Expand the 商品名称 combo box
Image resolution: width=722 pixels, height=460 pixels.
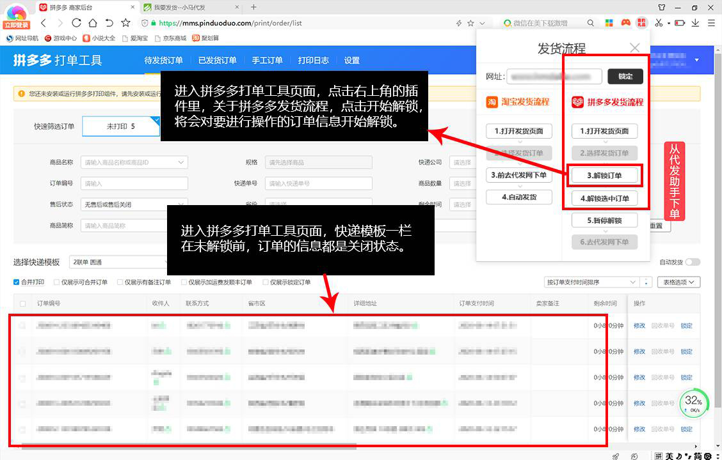click(x=134, y=162)
